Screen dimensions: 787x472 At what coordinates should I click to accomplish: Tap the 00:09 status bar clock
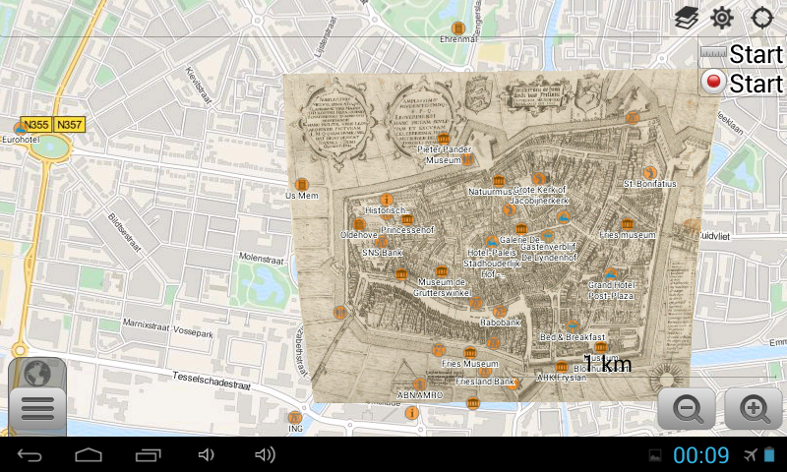(x=700, y=455)
